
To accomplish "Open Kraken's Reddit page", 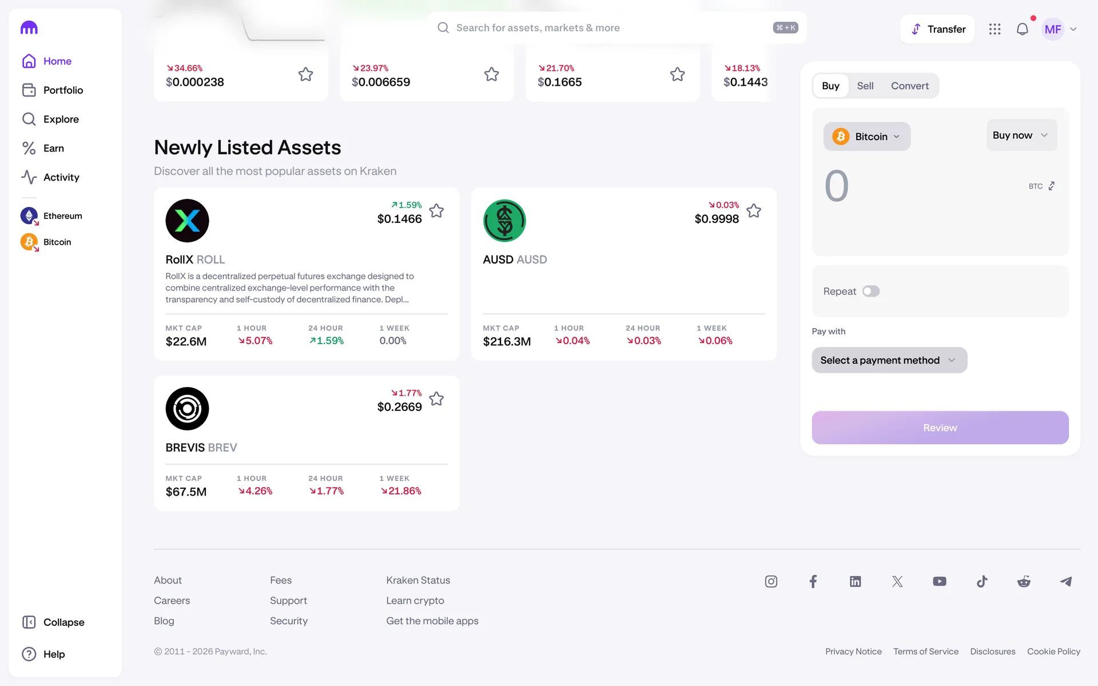I will pos(1024,581).
